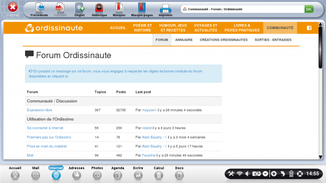Click the scrollbar up arrow

pos(320,24)
